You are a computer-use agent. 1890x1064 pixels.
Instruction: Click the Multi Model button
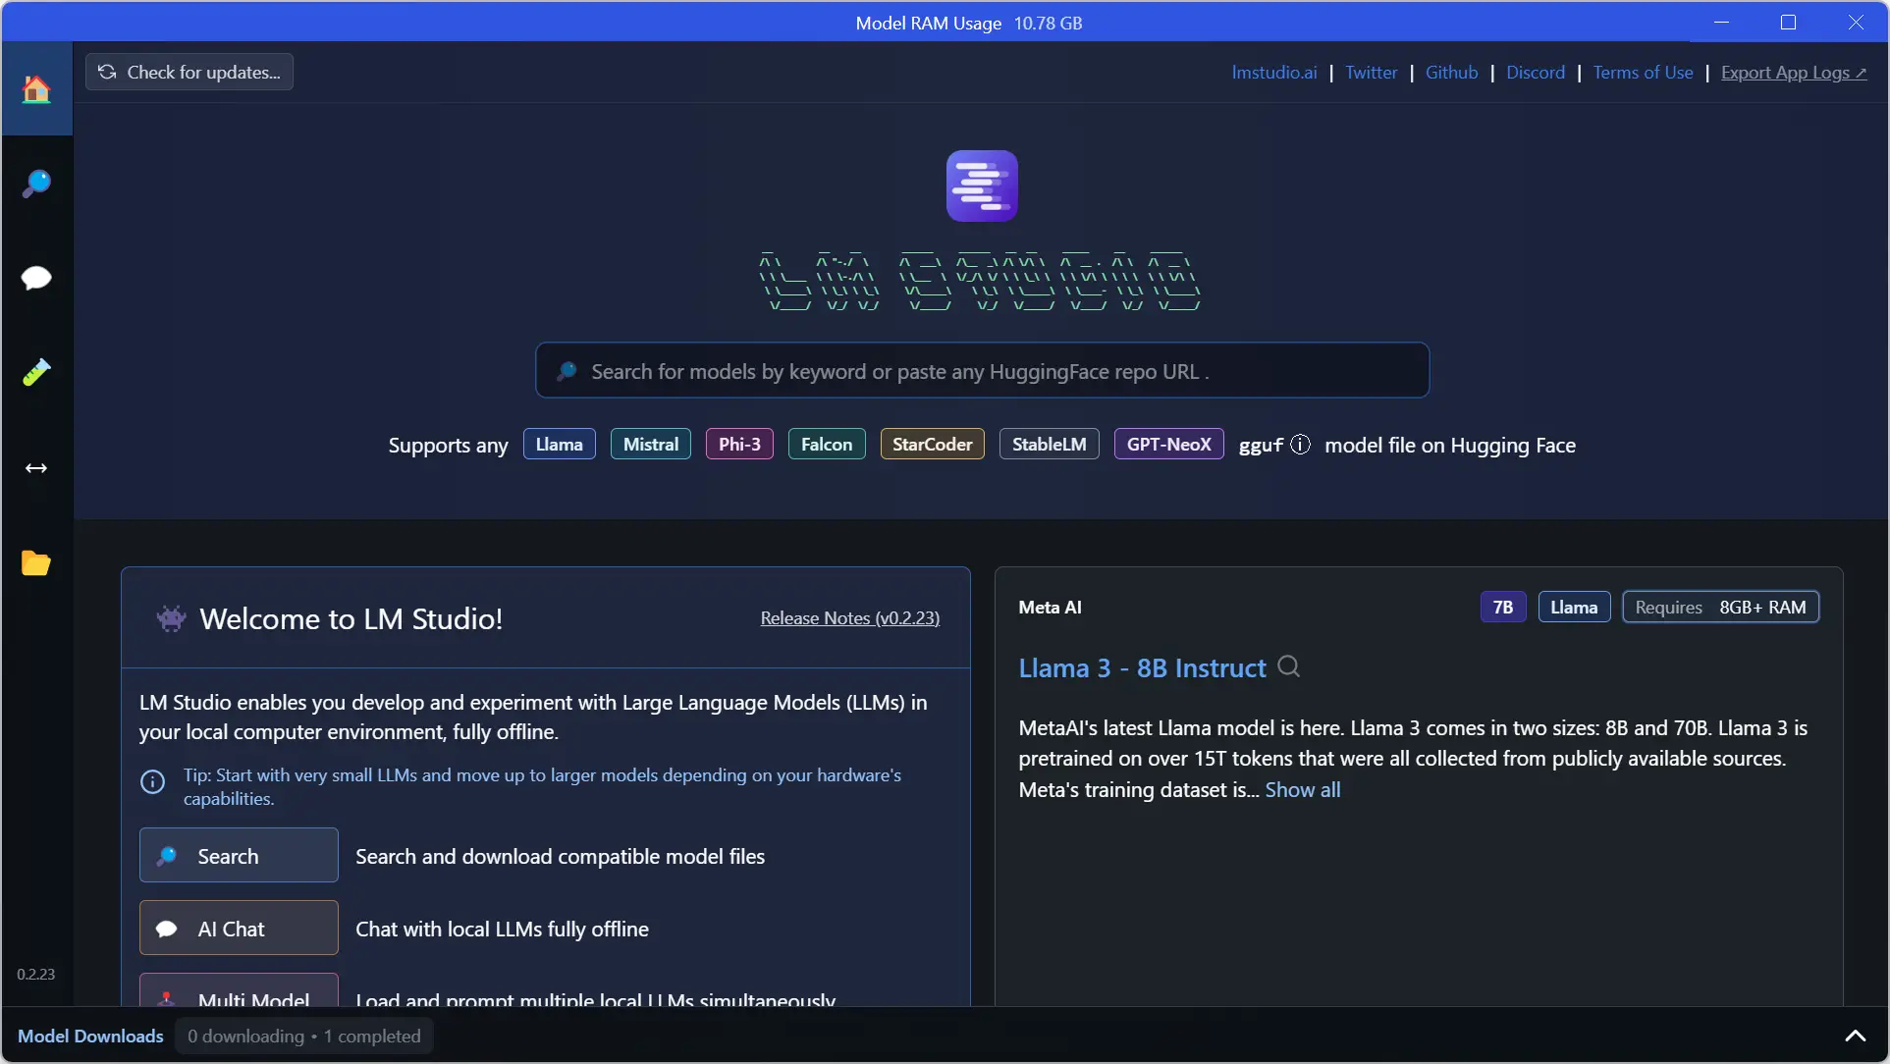point(239,989)
